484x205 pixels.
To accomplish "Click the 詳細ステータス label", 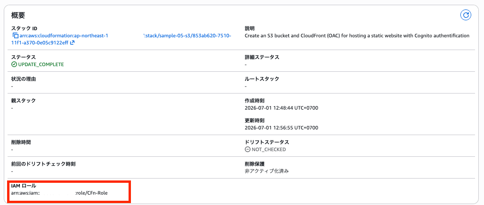I will (262, 57).
